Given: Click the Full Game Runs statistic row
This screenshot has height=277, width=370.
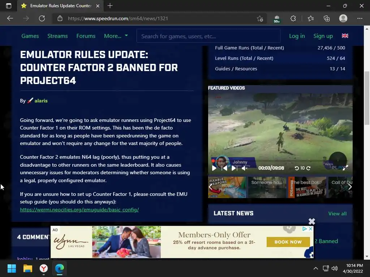Looking at the screenshot, I should (x=280, y=48).
